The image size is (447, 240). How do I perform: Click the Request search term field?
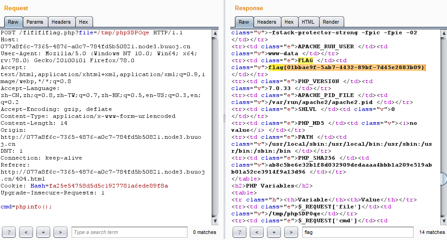click(x=129, y=232)
